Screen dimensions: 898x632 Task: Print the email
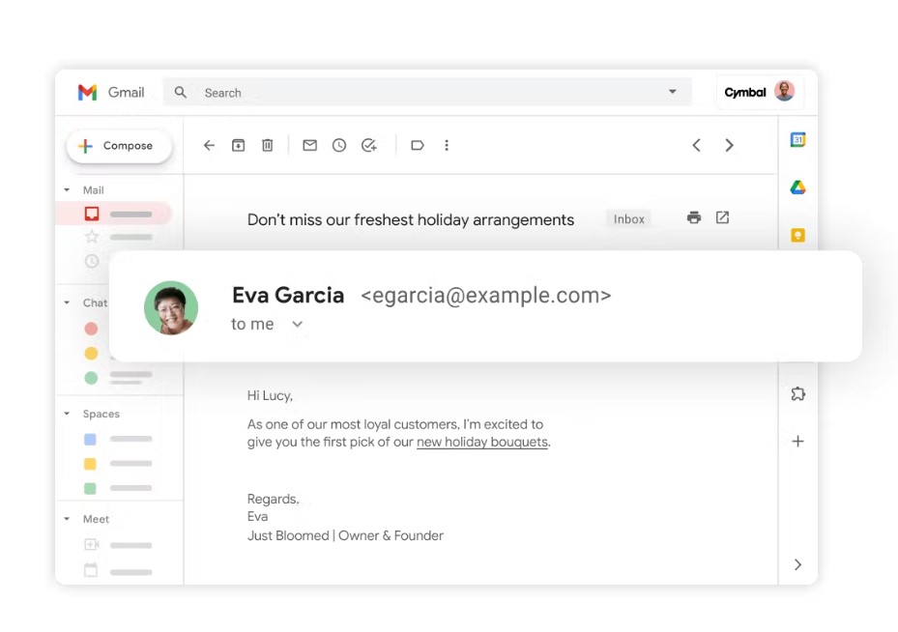(x=694, y=218)
